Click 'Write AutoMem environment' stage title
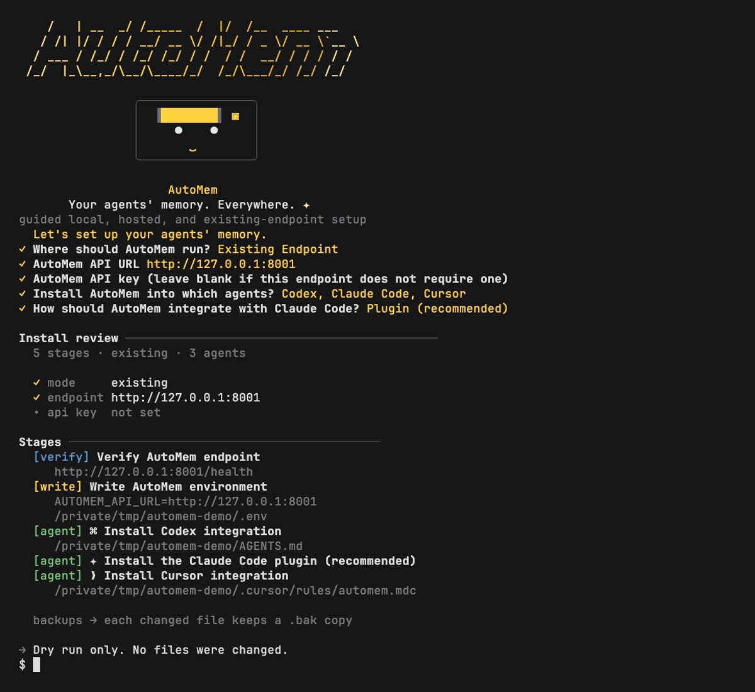755x692 pixels. pyautogui.click(x=178, y=487)
